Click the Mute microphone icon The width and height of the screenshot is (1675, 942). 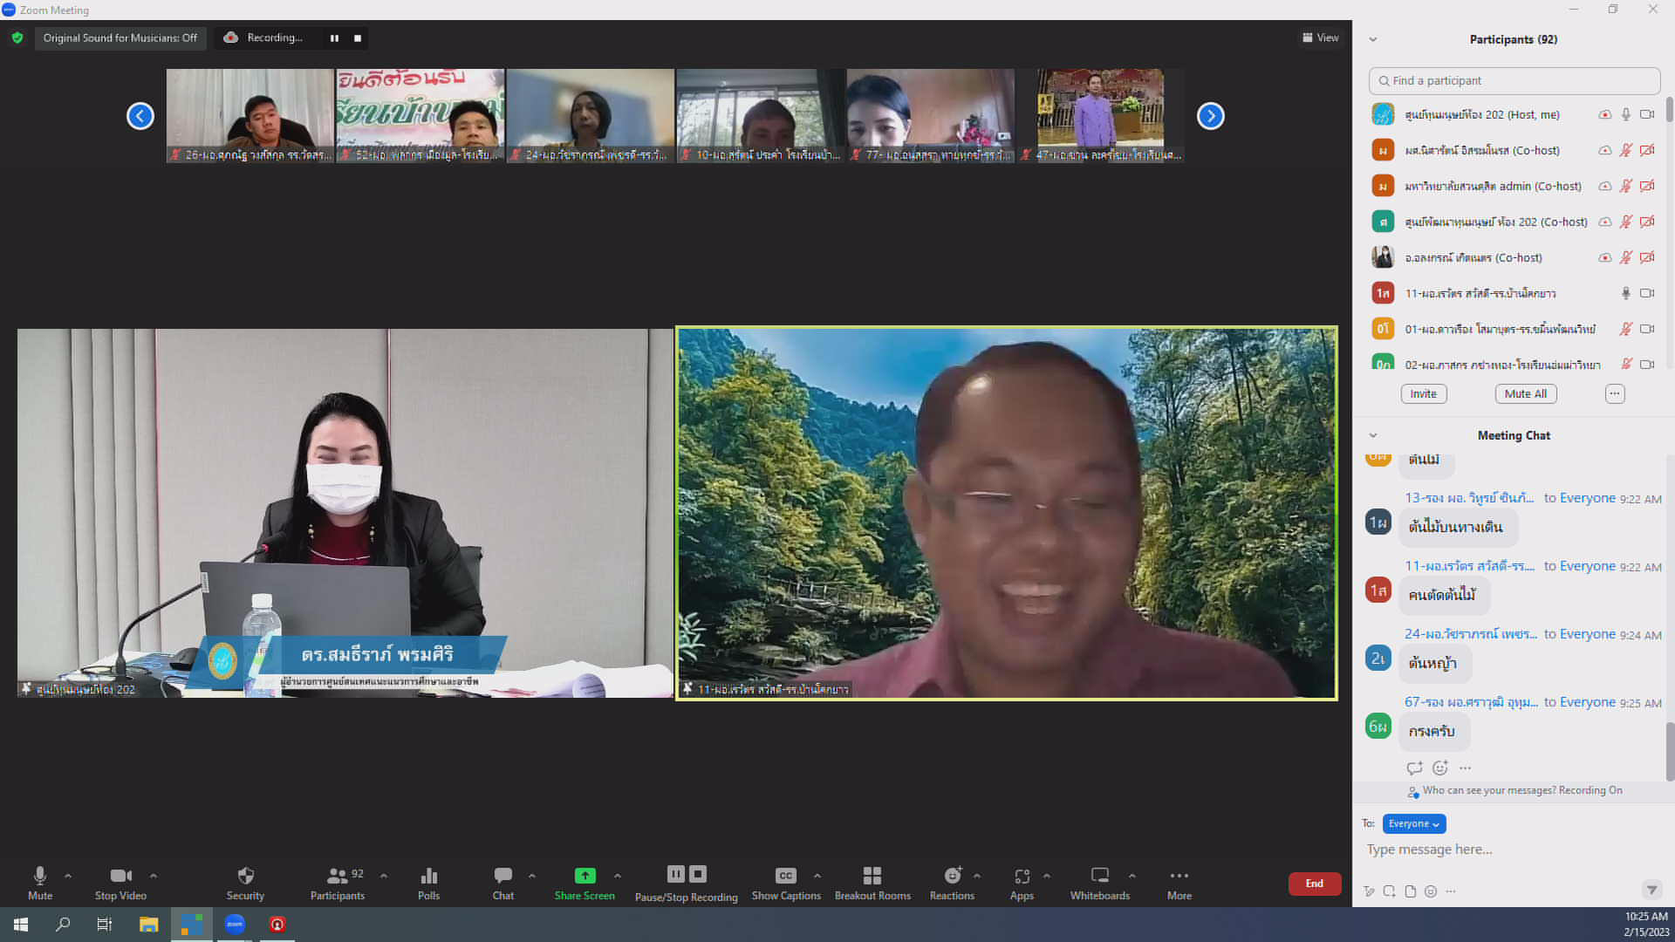tap(39, 875)
